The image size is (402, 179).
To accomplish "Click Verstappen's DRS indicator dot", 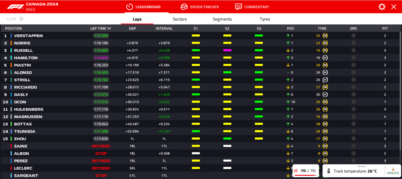I will (x=353, y=36).
